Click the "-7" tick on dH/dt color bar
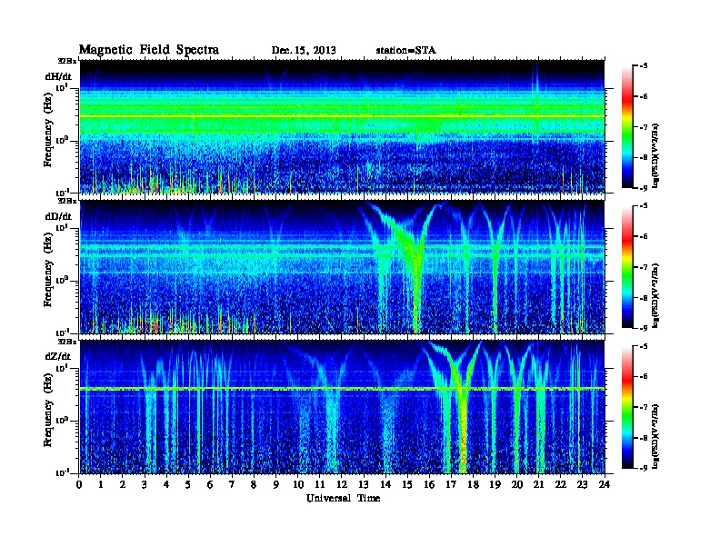 click(643, 127)
